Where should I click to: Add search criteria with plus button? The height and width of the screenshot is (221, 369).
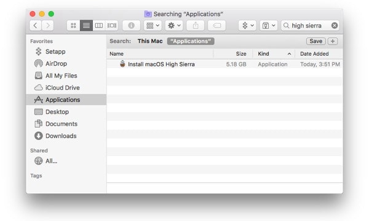click(333, 41)
